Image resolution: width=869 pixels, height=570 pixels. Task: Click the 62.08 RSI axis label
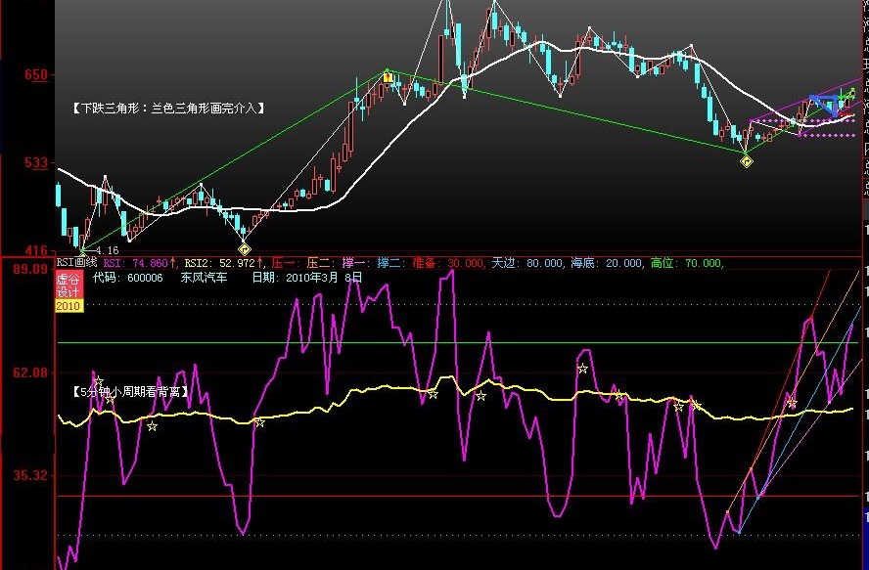coord(30,373)
